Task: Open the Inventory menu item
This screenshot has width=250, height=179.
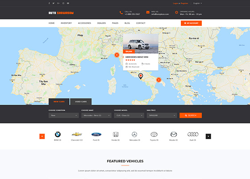Action: click(67, 23)
